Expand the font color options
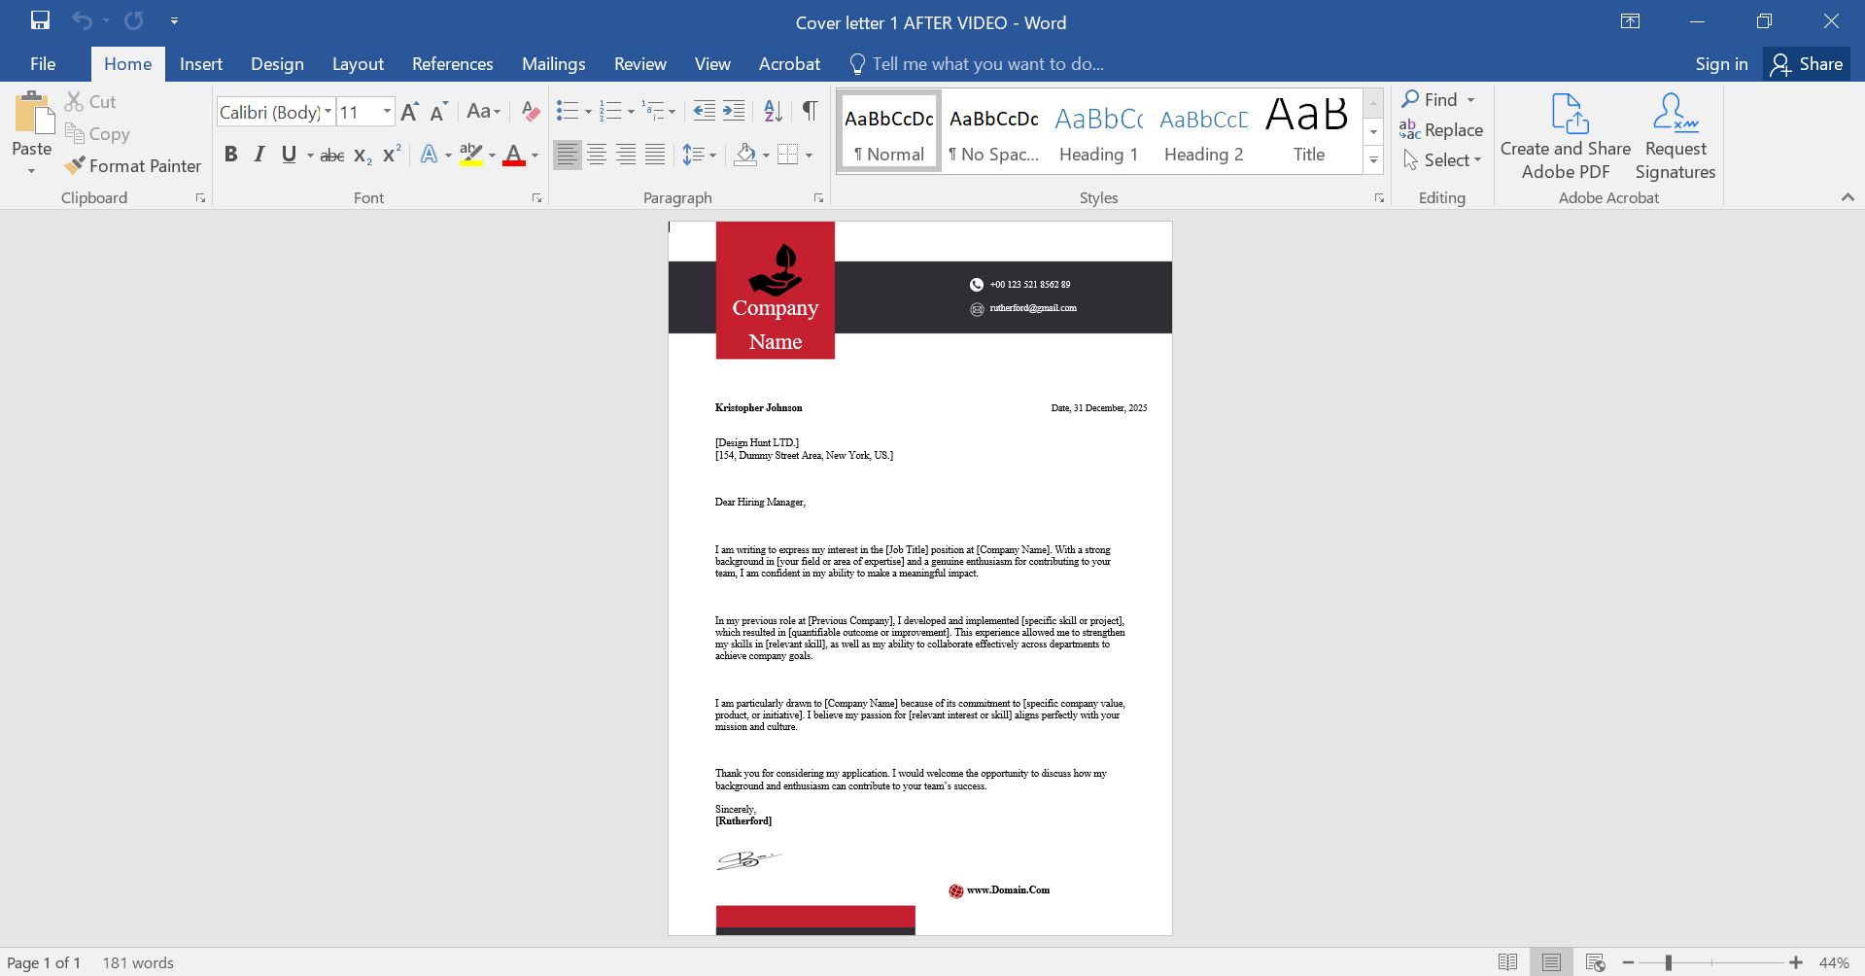1865x976 pixels. (x=533, y=156)
